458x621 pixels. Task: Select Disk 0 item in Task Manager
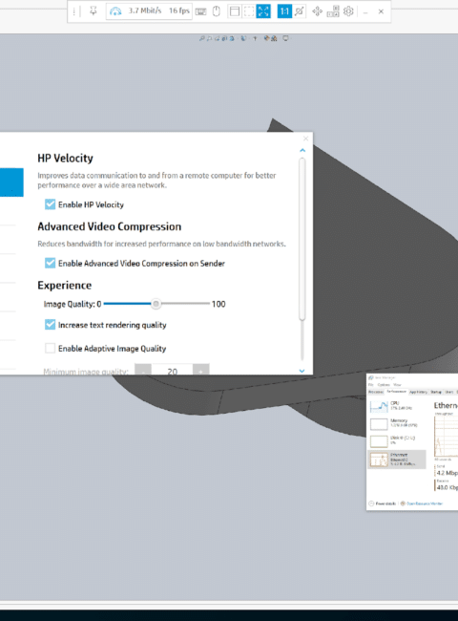(x=397, y=440)
